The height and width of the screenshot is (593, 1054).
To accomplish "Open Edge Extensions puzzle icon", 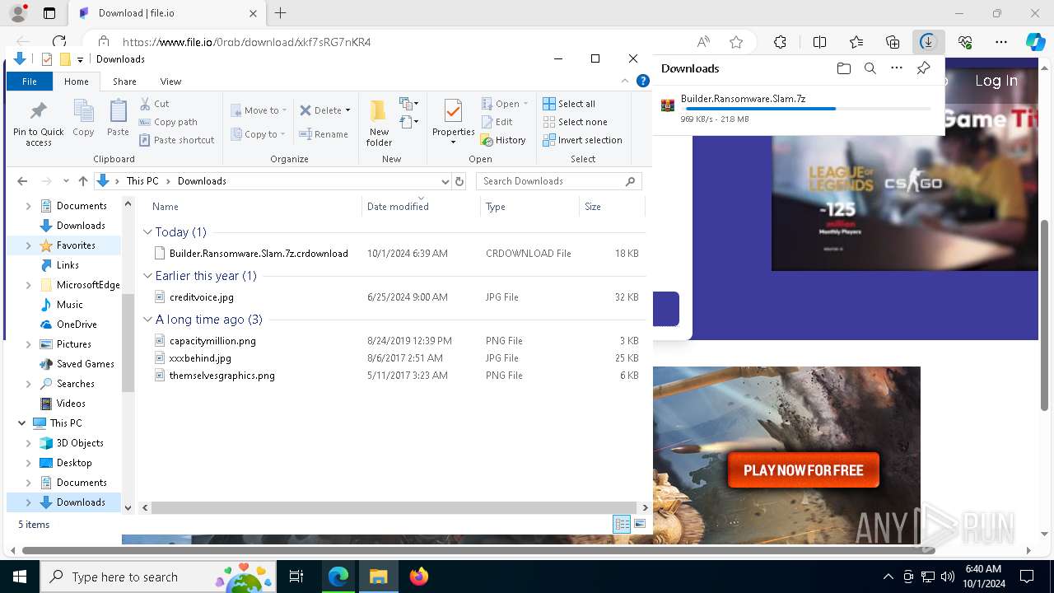I will point(781,42).
